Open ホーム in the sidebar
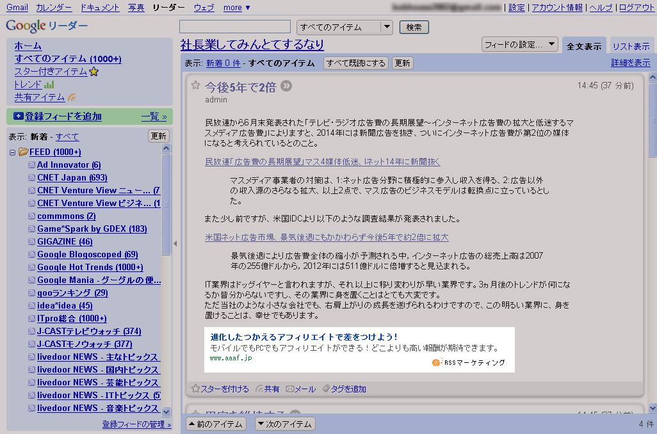The height and width of the screenshot is (434, 657). click(x=28, y=45)
